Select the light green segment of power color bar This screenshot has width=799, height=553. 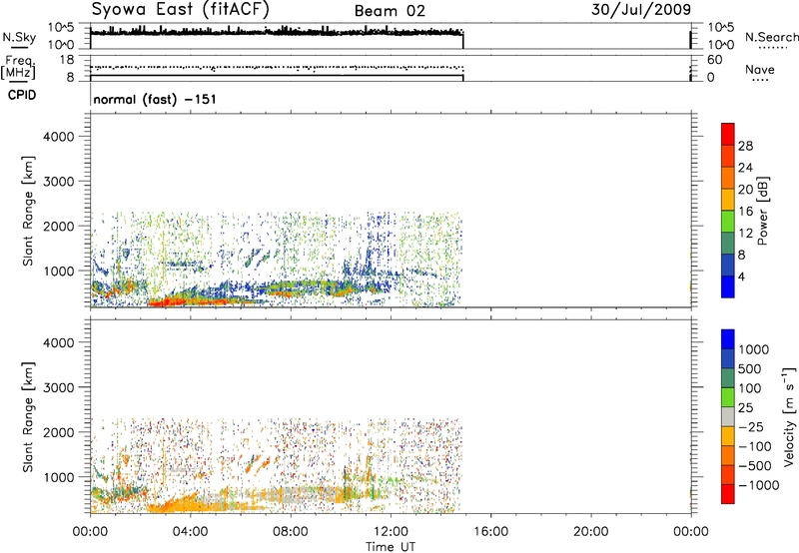pyautogui.click(x=728, y=222)
